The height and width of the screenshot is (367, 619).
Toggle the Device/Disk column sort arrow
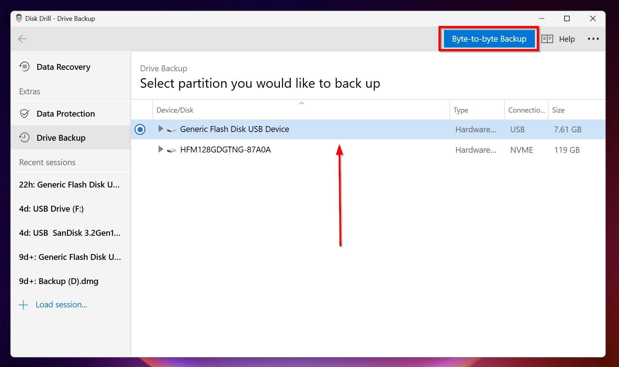(x=301, y=103)
